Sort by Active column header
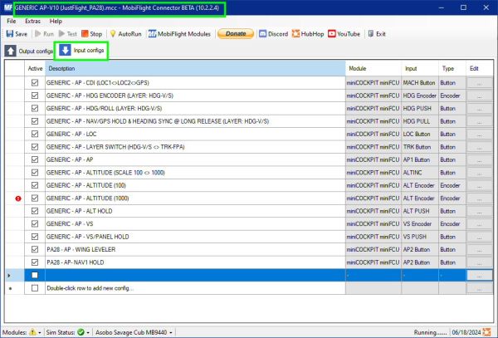This screenshot has width=498, height=338. point(35,68)
